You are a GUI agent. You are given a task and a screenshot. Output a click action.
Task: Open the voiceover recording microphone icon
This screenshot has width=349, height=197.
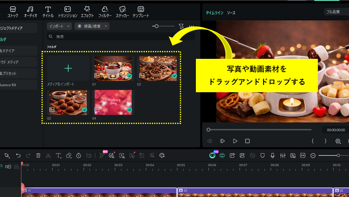[x=273, y=155]
